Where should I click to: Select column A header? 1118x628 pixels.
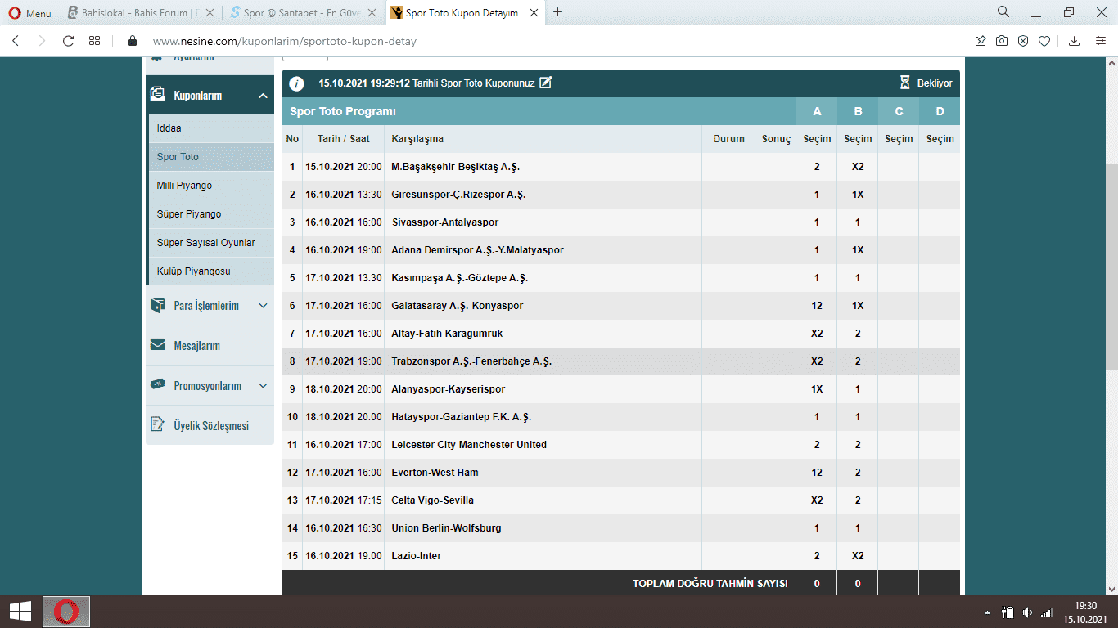point(817,111)
